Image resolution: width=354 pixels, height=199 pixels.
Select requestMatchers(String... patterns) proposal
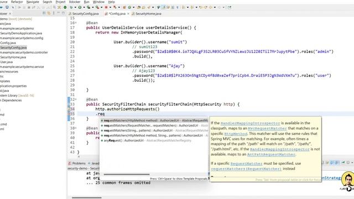pyautogui.click(x=154, y=130)
